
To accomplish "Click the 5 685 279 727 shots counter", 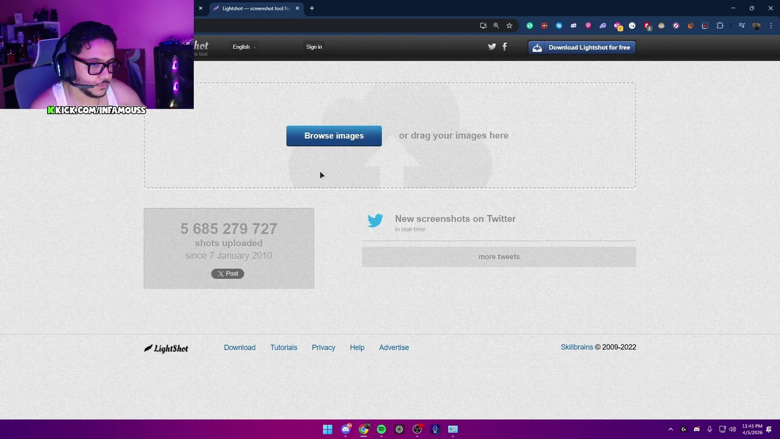I will (x=229, y=229).
